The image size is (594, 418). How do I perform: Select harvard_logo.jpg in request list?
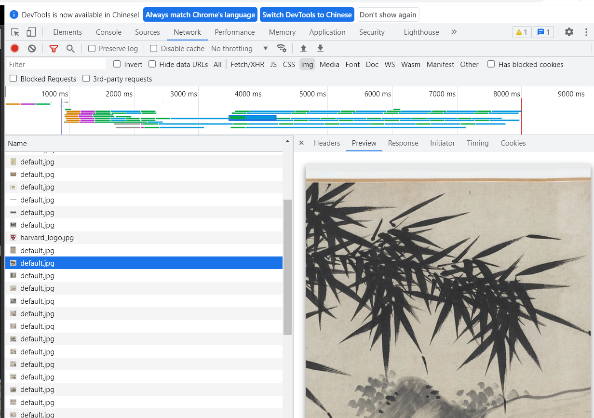[47, 238]
